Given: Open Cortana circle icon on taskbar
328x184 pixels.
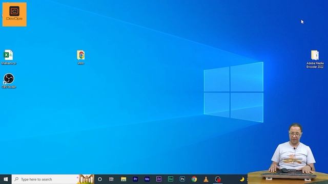Looking at the screenshot, I should click(x=100, y=179).
